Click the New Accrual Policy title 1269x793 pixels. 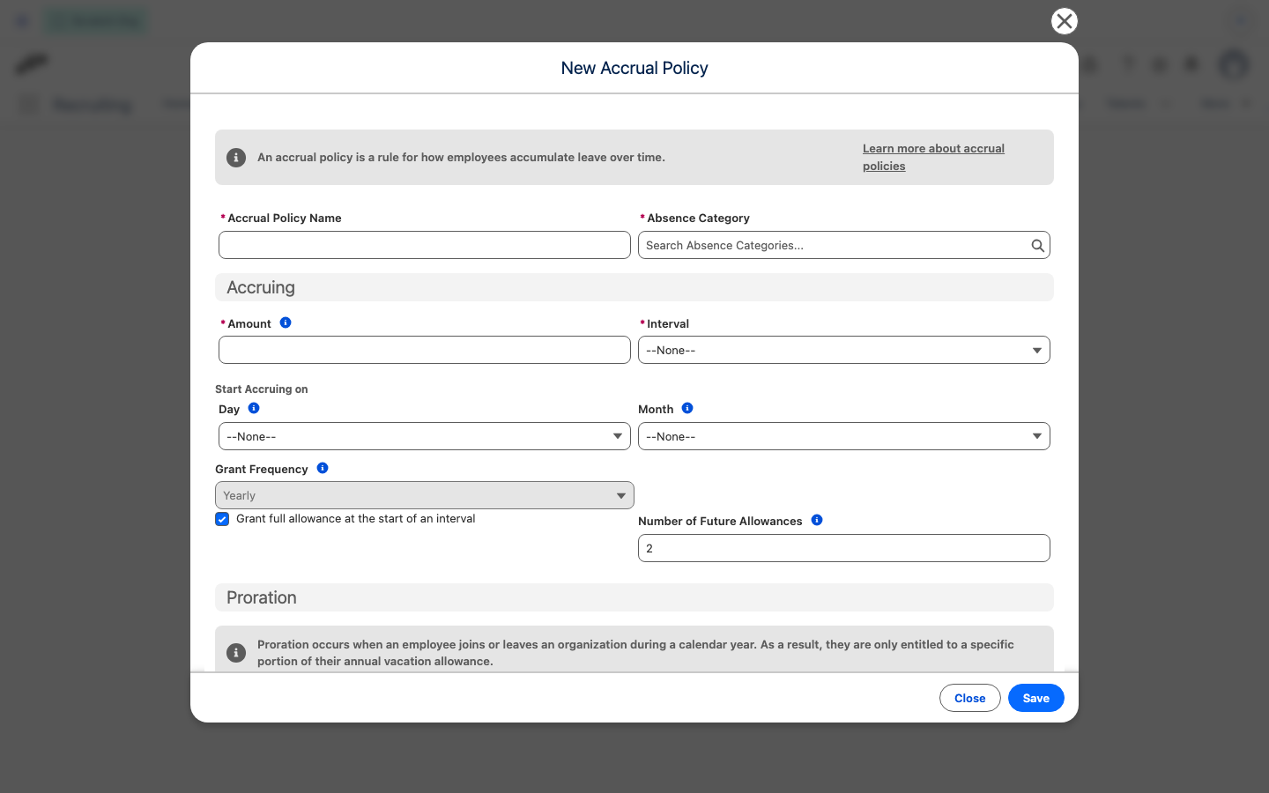(x=634, y=68)
